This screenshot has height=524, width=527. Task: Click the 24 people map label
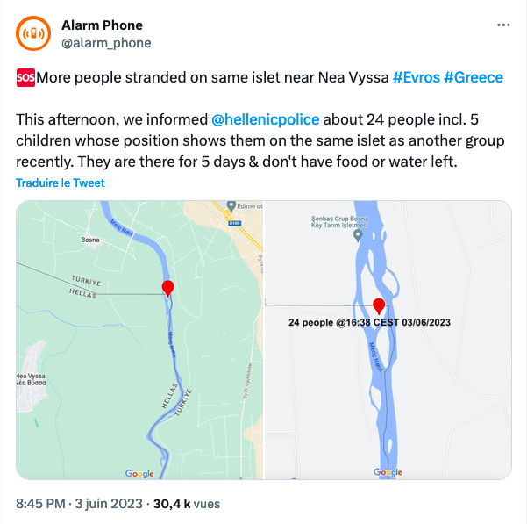click(x=369, y=323)
